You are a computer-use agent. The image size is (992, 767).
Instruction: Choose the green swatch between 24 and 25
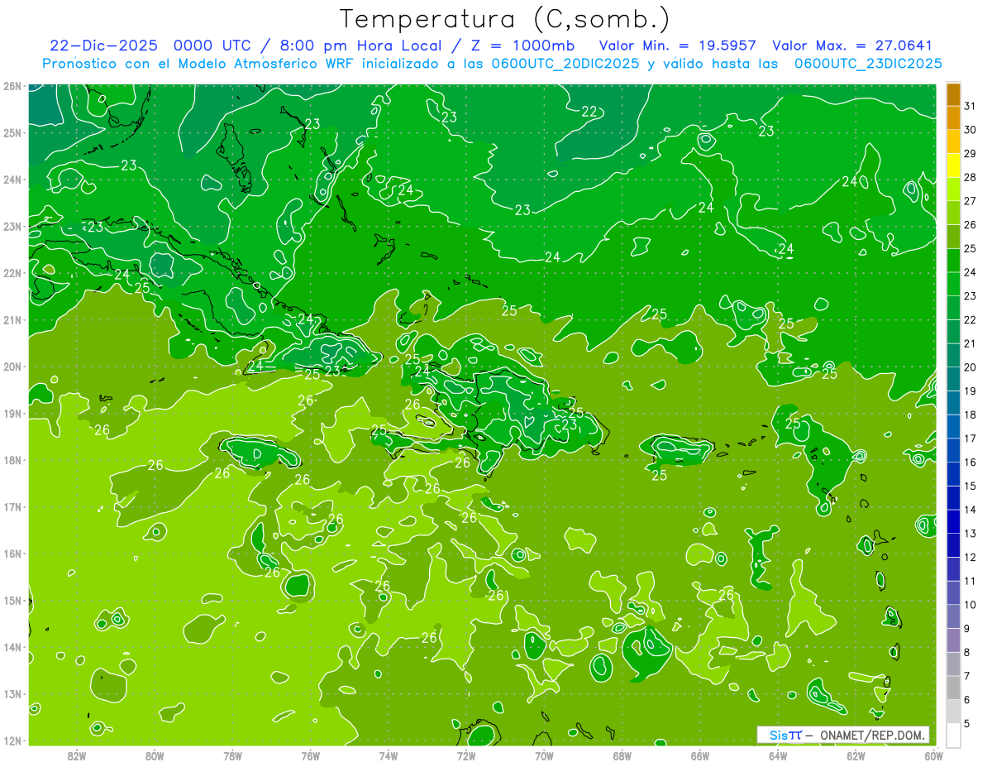tap(953, 261)
